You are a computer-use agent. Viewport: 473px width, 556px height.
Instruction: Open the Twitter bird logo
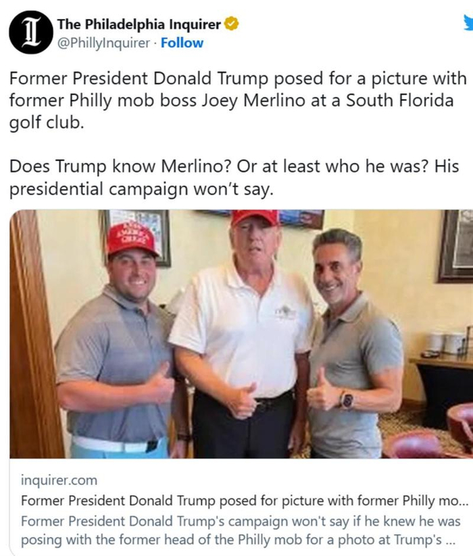click(468, 24)
